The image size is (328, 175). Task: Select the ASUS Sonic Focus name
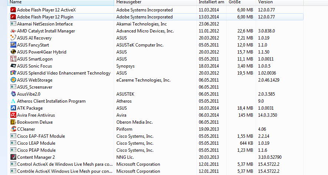[34, 66]
